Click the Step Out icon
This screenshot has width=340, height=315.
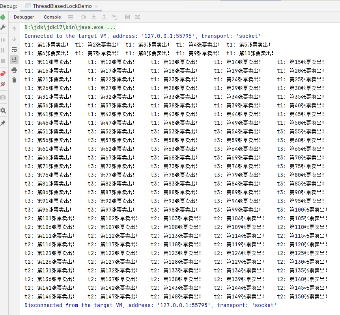[x=104, y=17]
